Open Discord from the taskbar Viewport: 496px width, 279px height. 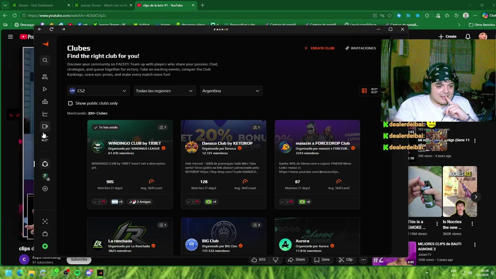[89, 273]
